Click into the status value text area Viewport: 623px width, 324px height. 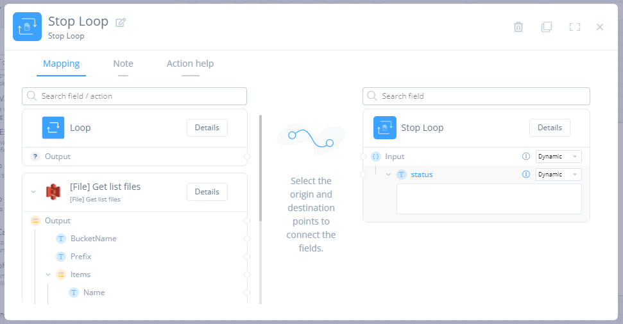click(489, 199)
